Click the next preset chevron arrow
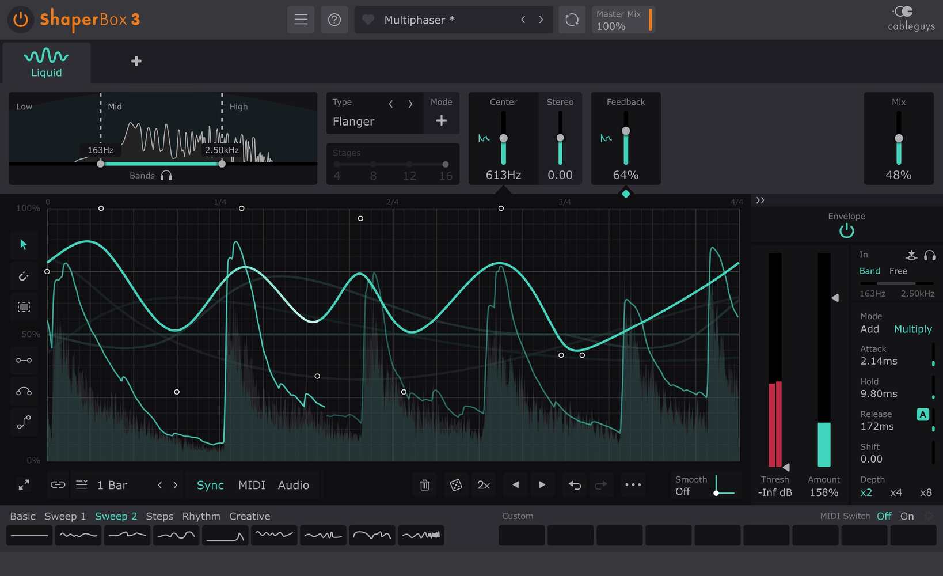Screen dimensions: 943x576 click(x=541, y=19)
